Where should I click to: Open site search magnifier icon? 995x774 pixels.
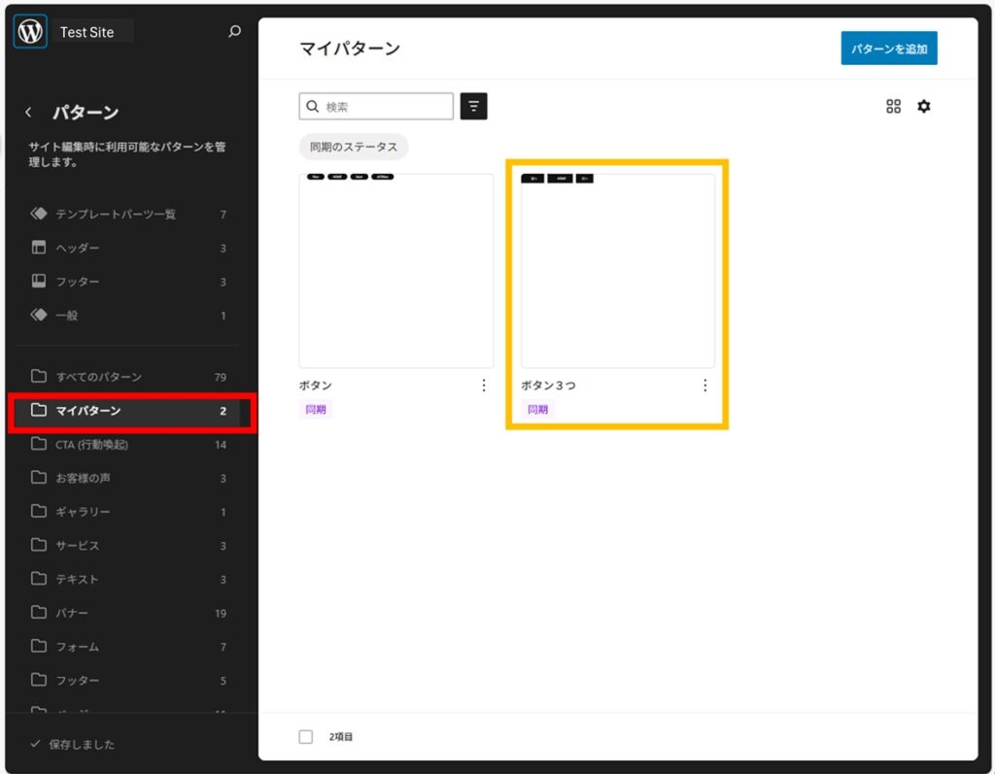pyautogui.click(x=234, y=32)
